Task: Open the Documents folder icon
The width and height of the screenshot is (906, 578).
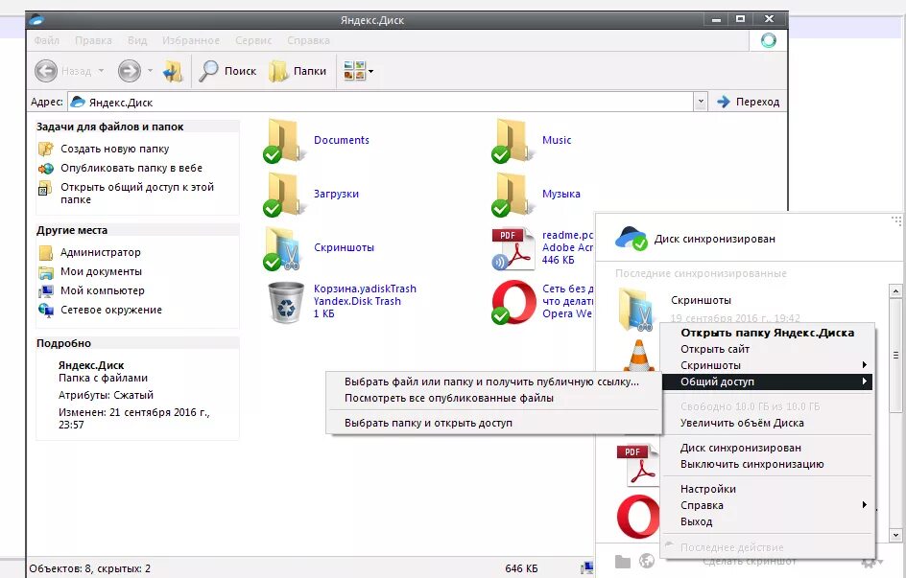Action: point(283,140)
